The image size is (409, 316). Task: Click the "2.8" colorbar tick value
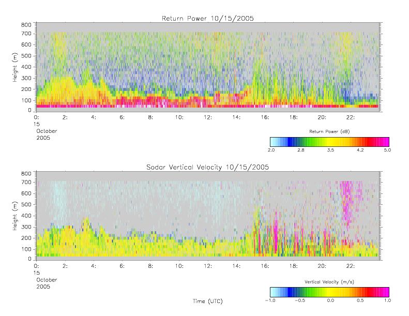(301, 150)
